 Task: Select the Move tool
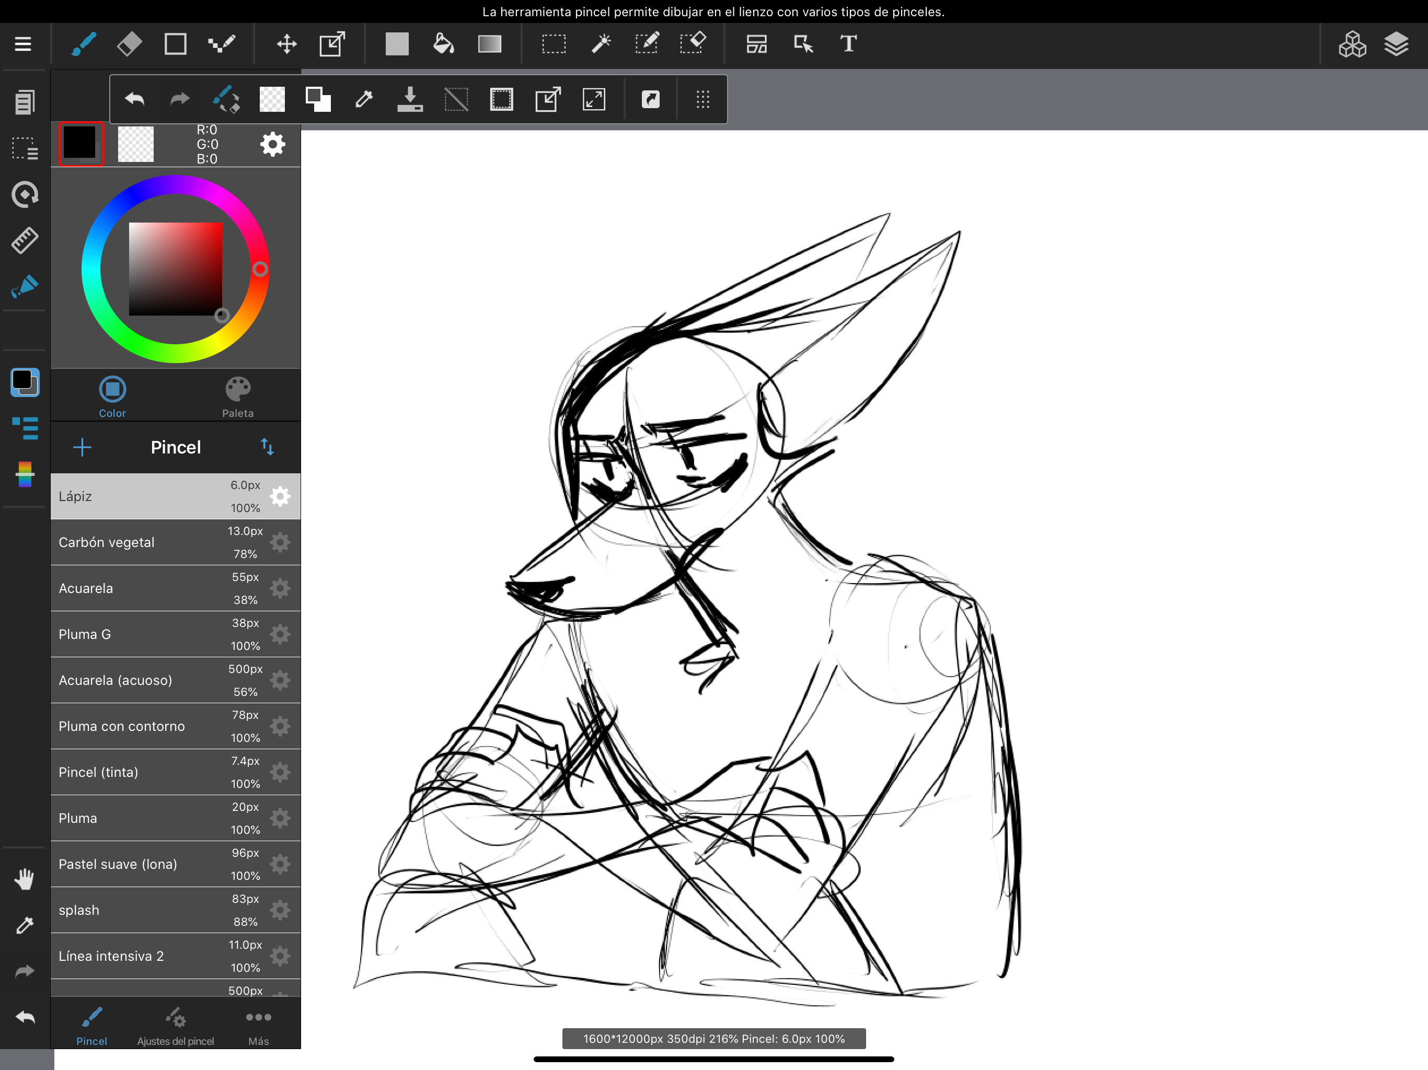coord(286,44)
